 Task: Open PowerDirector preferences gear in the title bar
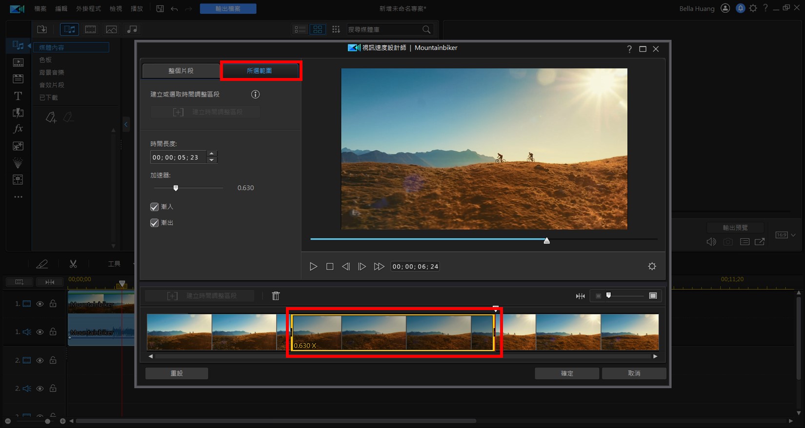coord(753,8)
